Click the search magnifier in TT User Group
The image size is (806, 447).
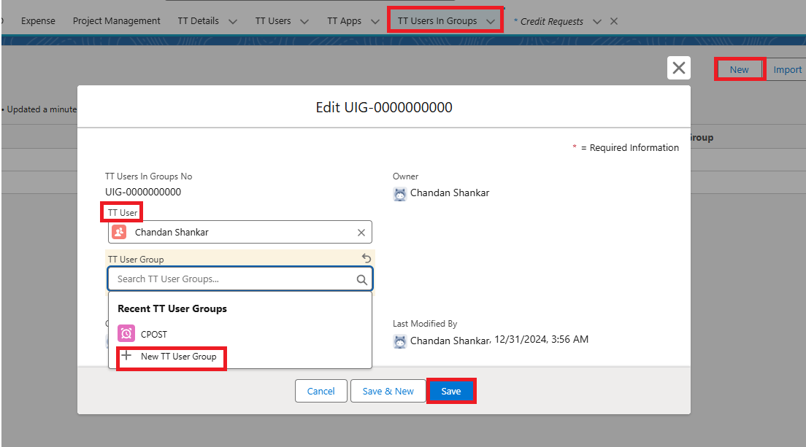click(362, 279)
